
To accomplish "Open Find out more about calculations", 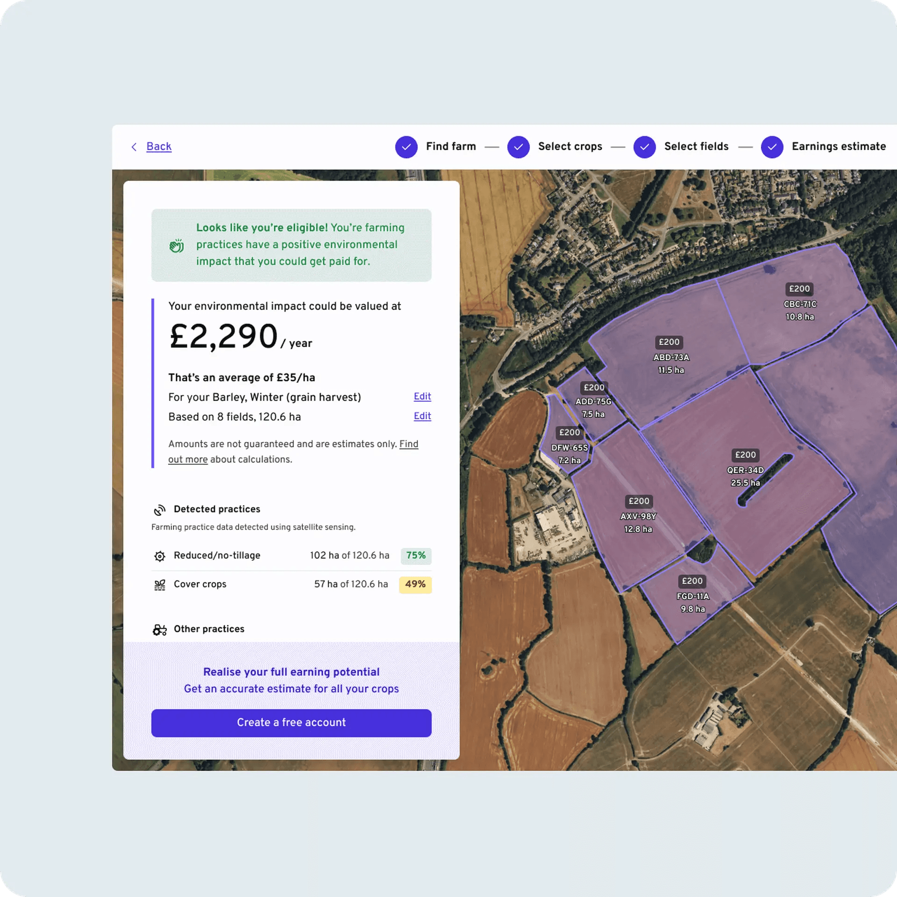I will [408, 444].
